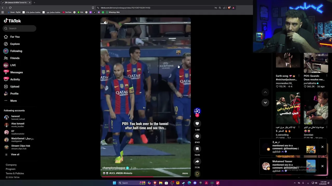
Task: Open the Company footer link
Action: tap(11, 165)
